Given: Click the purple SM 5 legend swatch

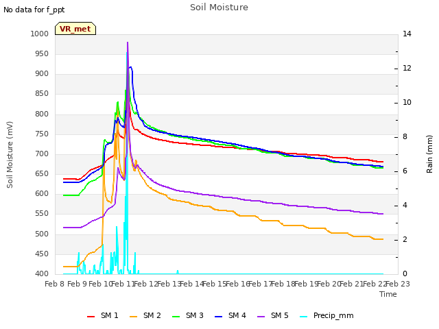Looking at the screenshot, I should (261, 317).
